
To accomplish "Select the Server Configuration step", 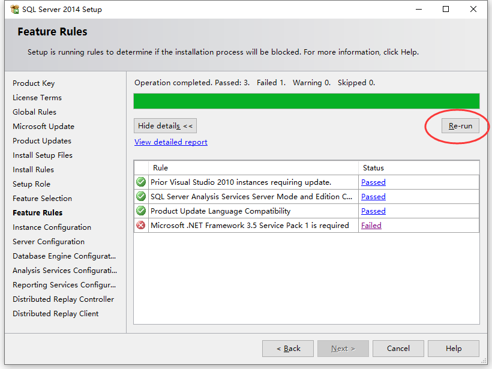I will pos(49,242).
